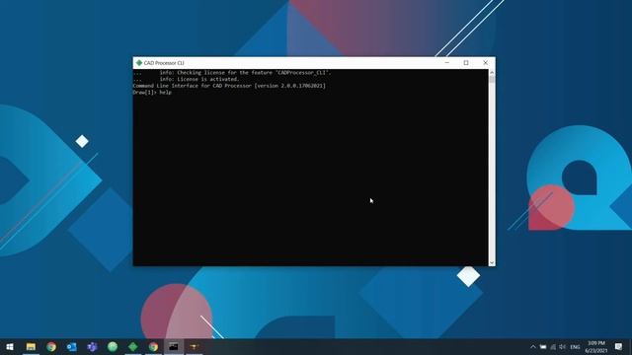
Task: Open the clock and date flyout
Action: pos(596,347)
